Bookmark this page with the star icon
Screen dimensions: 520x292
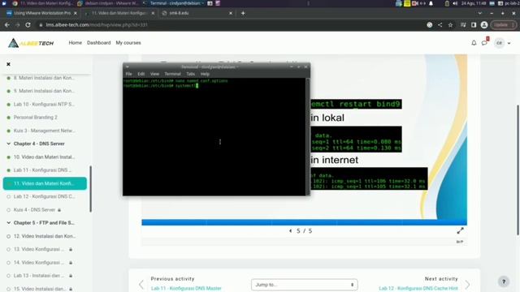tap(450, 25)
